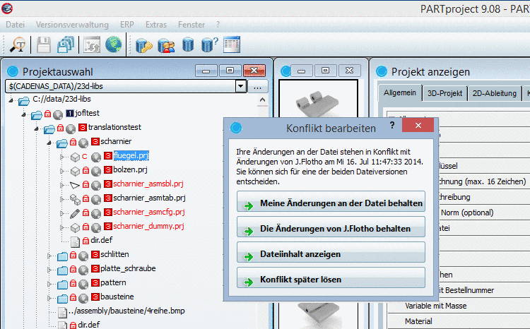Screen dimensions: 530x329
Task: Click the plain database cylinder icon
Action: (188, 44)
